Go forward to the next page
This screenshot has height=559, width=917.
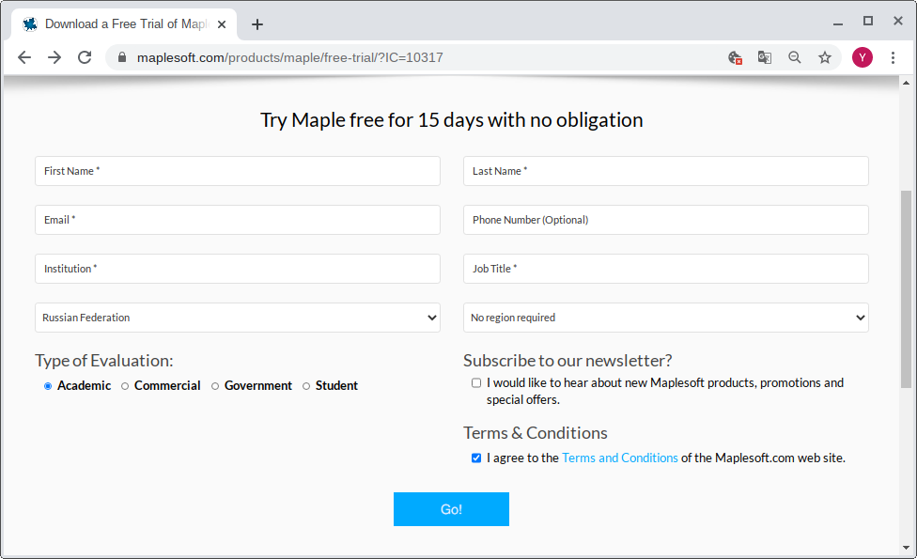[54, 57]
